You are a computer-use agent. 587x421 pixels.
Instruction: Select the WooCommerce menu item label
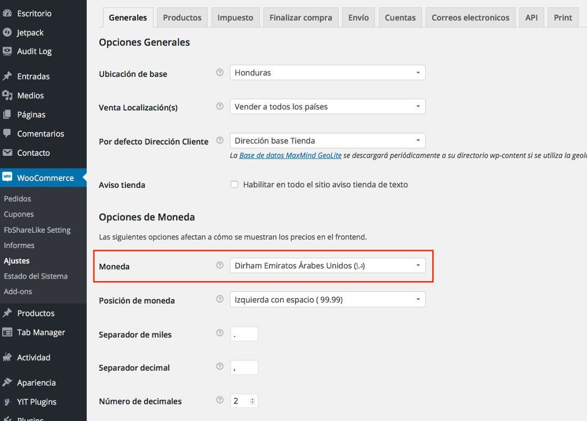click(x=45, y=178)
